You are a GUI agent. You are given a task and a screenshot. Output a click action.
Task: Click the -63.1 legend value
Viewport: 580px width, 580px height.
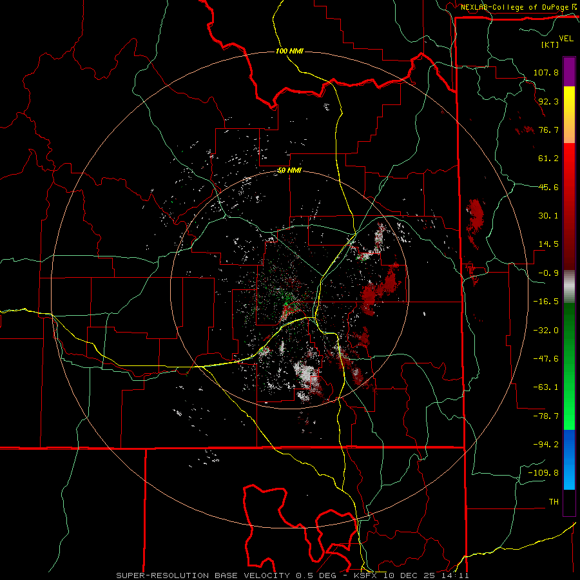pyautogui.click(x=546, y=387)
